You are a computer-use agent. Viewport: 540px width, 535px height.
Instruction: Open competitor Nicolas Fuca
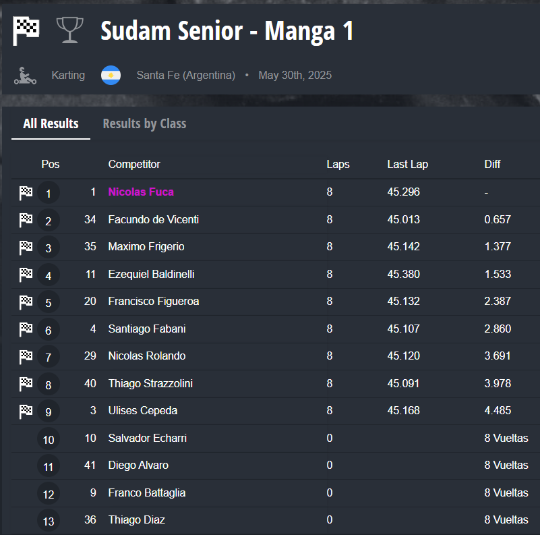[x=141, y=192]
